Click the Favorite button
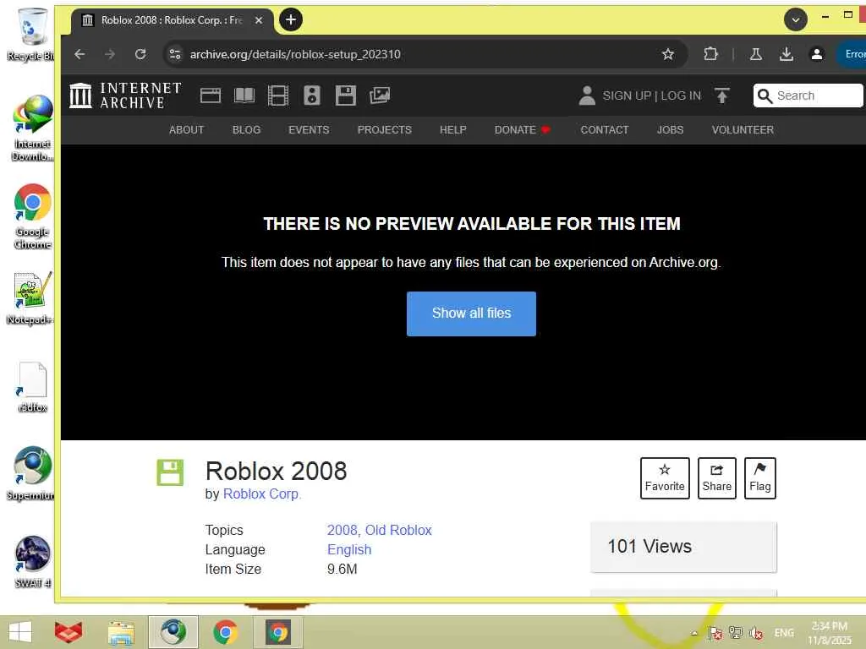 665,478
